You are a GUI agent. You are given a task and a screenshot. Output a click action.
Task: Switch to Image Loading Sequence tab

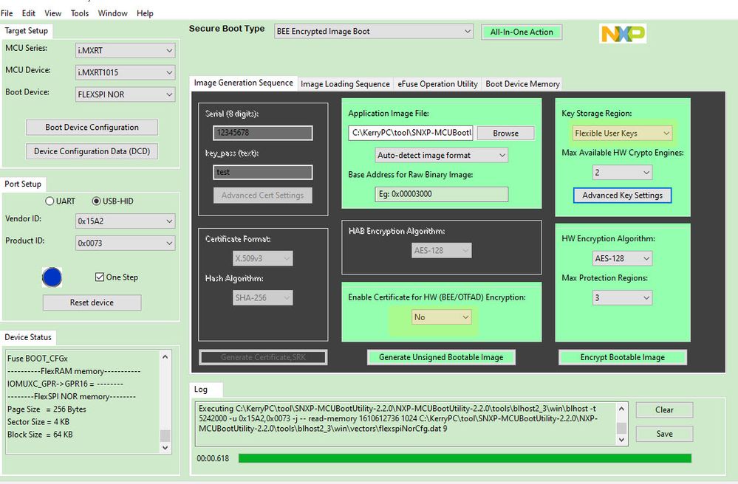click(345, 83)
